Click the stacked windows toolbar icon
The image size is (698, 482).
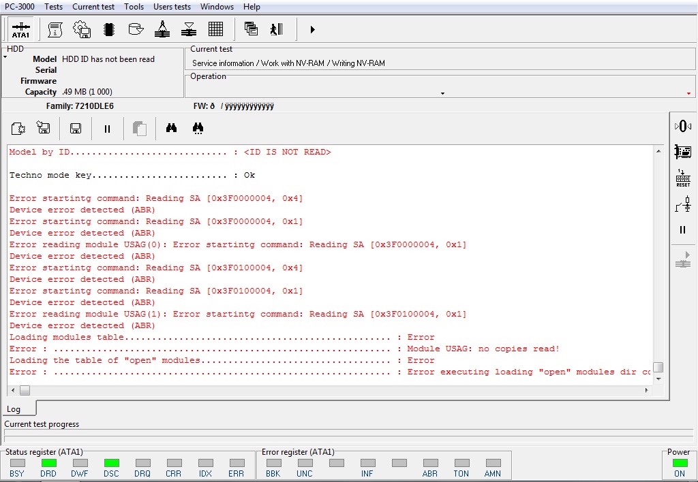click(251, 29)
